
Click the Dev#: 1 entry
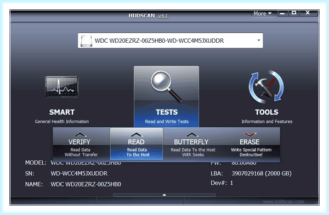[x=222, y=183]
